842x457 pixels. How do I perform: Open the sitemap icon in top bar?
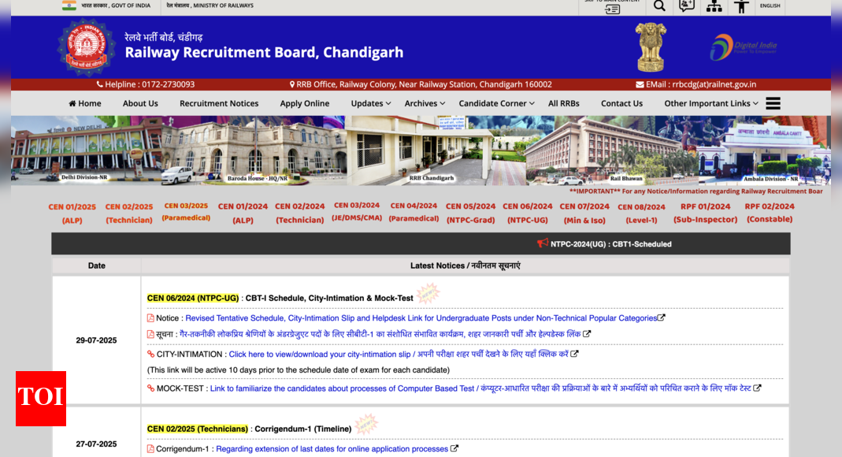point(714,6)
